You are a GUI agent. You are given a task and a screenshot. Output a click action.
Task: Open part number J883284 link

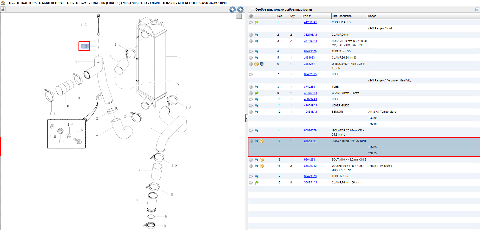(x=309, y=64)
